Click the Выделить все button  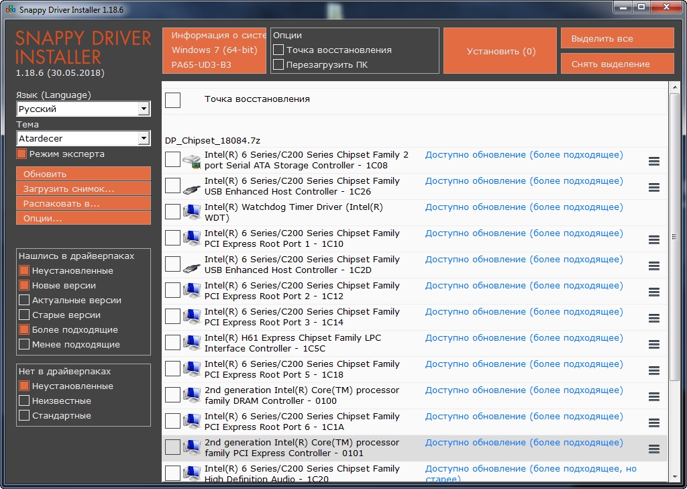[x=617, y=38]
